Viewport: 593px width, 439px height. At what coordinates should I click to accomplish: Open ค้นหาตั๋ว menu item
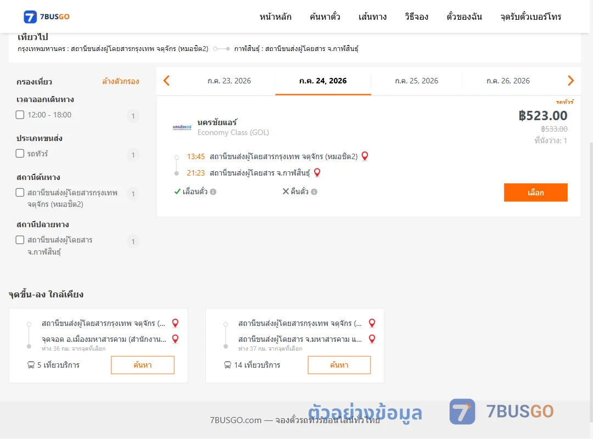[x=325, y=16]
